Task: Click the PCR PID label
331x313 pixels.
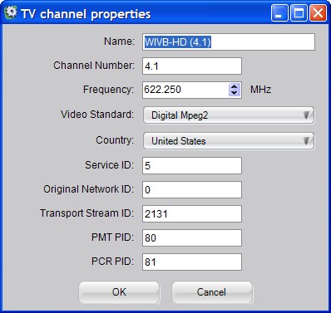Action: [x=113, y=262]
